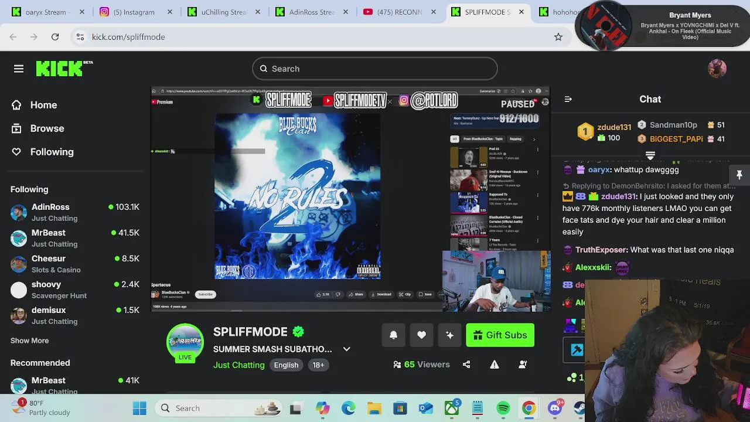Open the user profile avatar menu
This screenshot has width=750, height=422.
coord(717,69)
